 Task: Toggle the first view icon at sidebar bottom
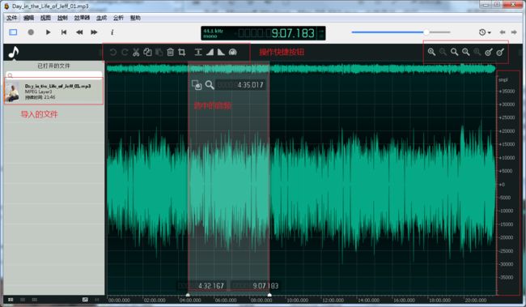[11, 299]
